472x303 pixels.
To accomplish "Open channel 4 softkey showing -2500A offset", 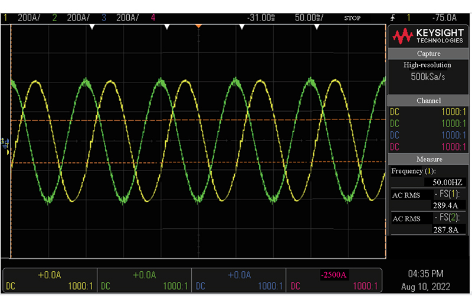I will point(333,281).
